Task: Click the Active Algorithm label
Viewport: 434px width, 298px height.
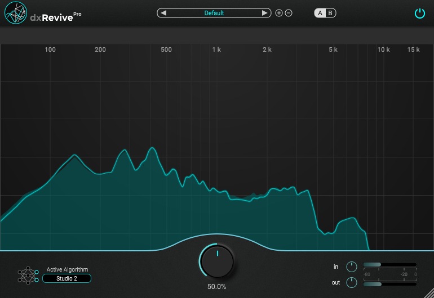Action: coord(67,269)
